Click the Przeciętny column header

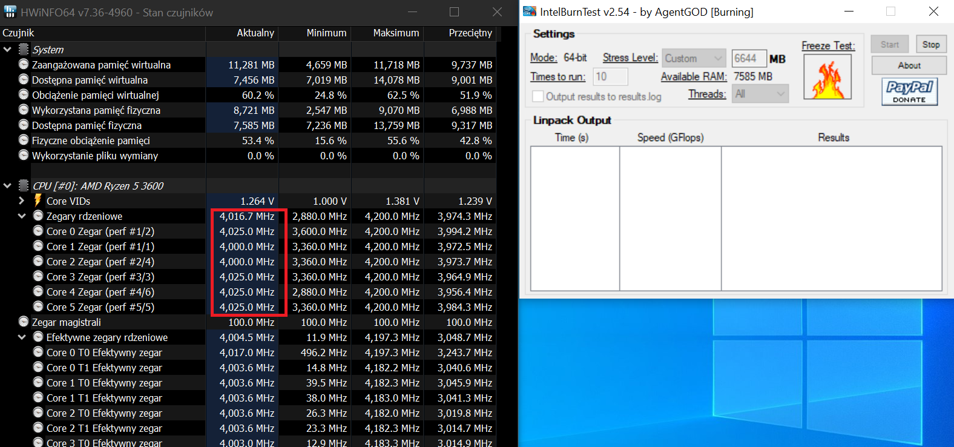[x=460, y=33]
